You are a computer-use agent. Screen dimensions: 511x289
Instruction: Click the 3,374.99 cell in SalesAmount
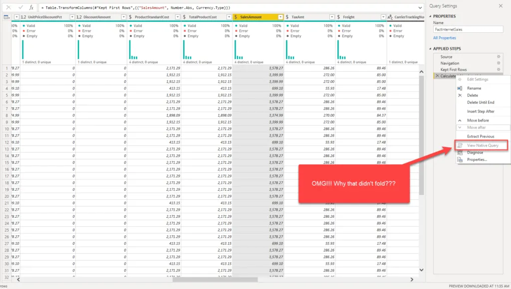258,115
